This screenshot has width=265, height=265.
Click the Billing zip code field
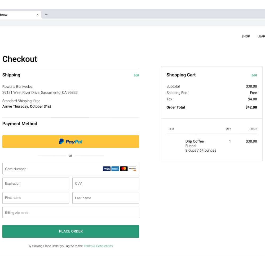[71, 213]
